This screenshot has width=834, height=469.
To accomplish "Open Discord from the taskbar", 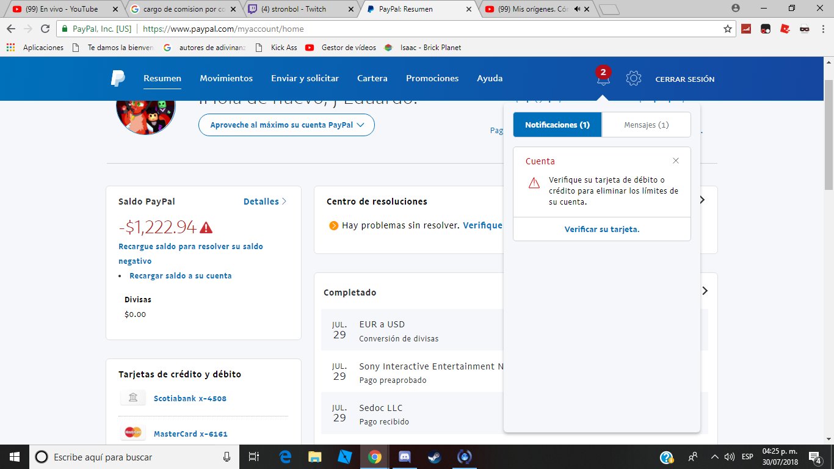I will [x=405, y=457].
